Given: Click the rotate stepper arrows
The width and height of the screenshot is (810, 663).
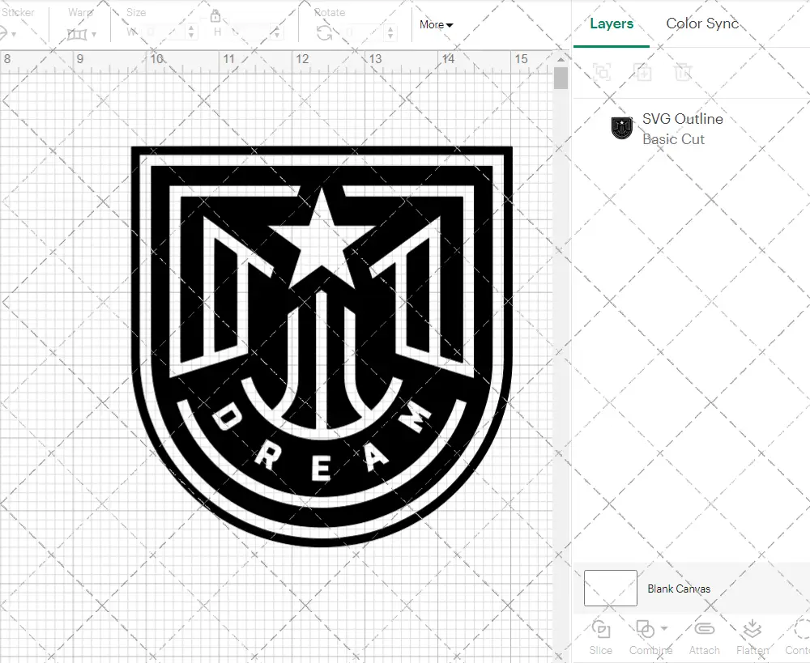Looking at the screenshot, I should (390, 33).
